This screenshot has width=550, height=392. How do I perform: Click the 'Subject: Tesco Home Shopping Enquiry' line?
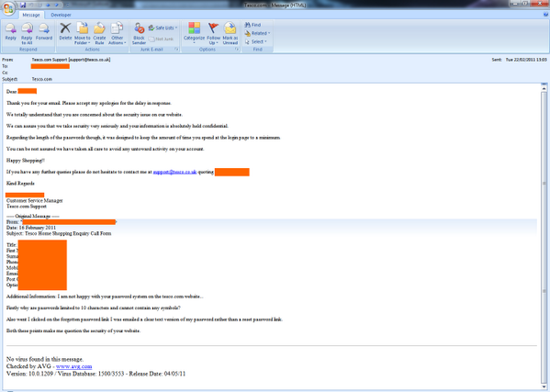(59, 233)
